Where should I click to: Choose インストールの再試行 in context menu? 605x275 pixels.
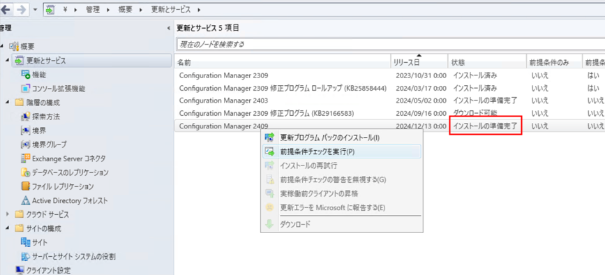point(342,165)
